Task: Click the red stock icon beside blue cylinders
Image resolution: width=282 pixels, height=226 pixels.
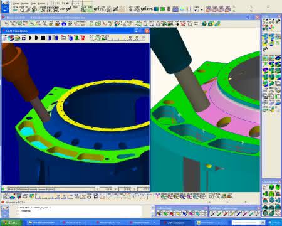Action: [63, 38]
